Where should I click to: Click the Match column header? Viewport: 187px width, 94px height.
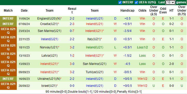8,11
